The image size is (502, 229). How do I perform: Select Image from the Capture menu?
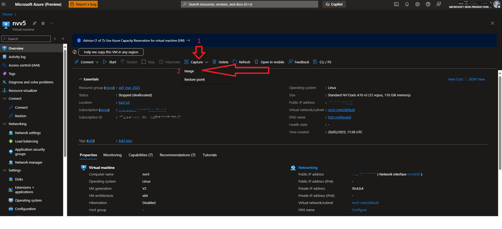[189, 71]
